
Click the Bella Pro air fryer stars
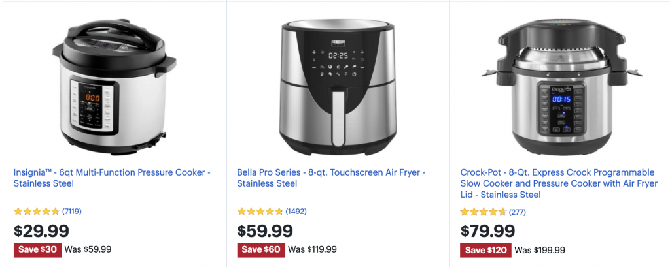tap(260, 211)
